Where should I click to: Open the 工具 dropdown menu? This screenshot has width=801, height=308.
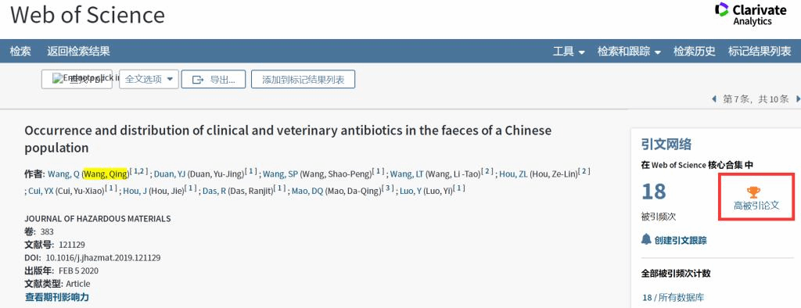(x=569, y=51)
